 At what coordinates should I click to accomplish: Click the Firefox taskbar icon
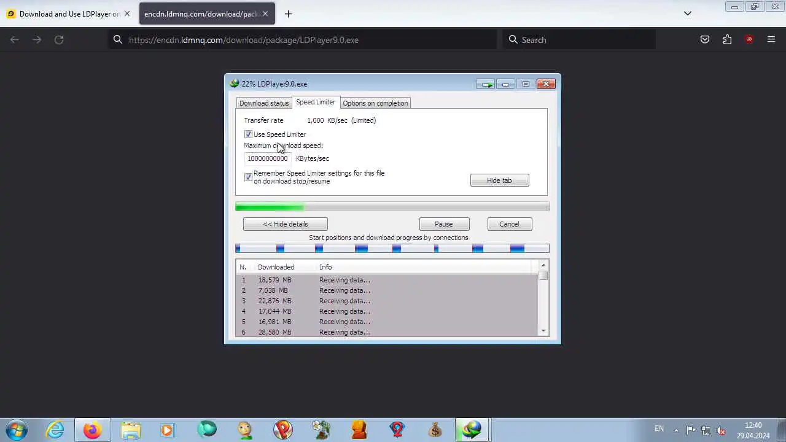click(x=93, y=430)
